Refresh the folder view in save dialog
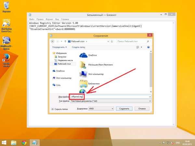195x146 pixels. pyautogui.click(x=112, y=41)
